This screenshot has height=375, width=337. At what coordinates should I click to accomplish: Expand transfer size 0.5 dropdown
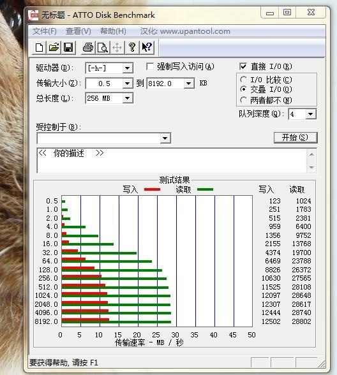128,84
